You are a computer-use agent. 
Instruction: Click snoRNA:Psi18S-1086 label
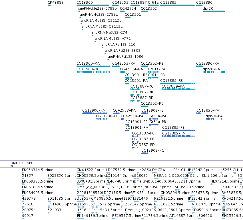125,57
